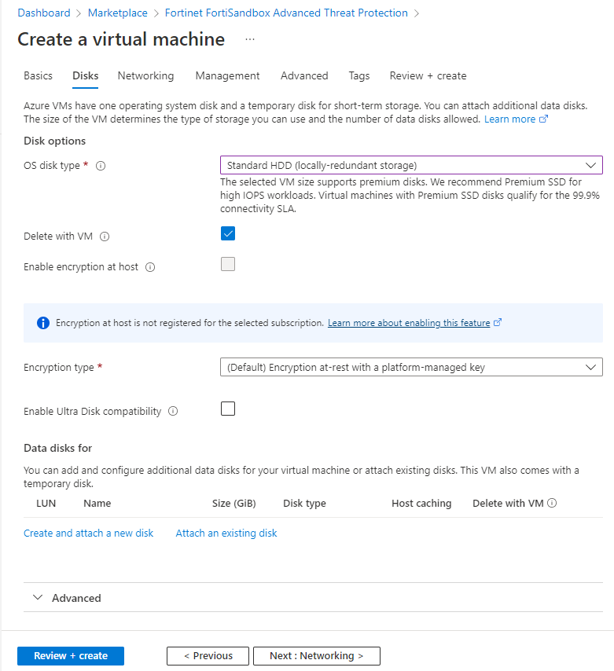The width and height of the screenshot is (614, 671).
Task: Click info icon in Delete with VM column header
Action: [552, 504]
